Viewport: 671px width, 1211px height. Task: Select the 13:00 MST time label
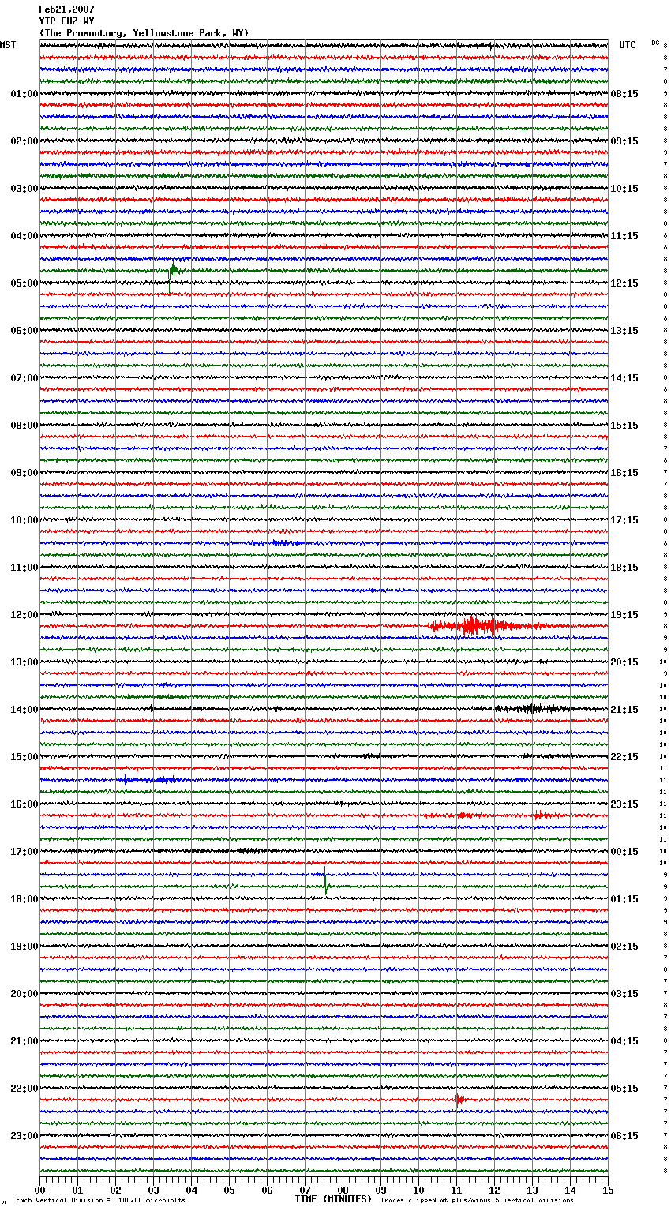click(x=24, y=662)
